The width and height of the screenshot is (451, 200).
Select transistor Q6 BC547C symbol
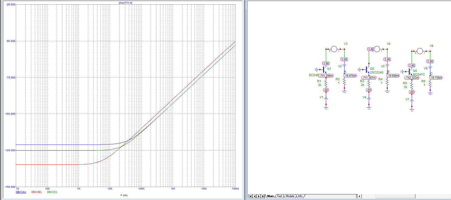click(x=409, y=72)
